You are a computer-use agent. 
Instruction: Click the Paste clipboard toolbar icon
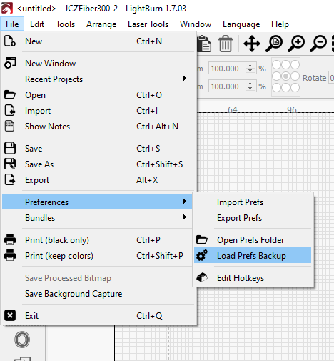tap(204, 44)
